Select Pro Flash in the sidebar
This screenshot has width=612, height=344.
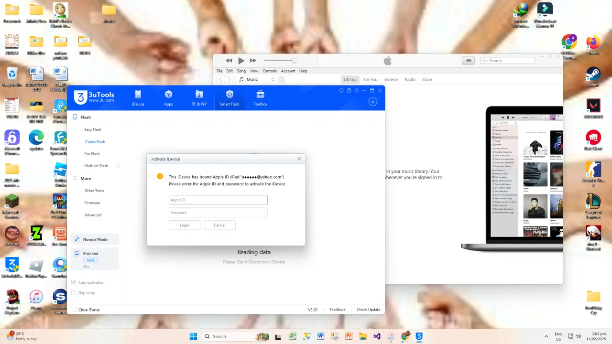[x=92, y=154]
